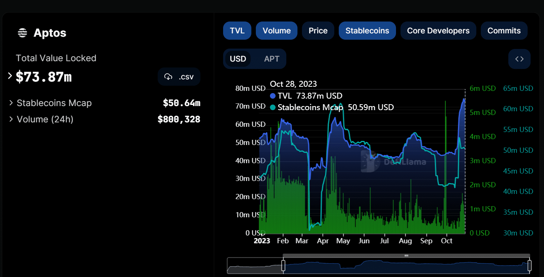Toggle the TVL chart series
This screenshot has width=544, height=277.
pyautogui.click(x=237, y=31)
